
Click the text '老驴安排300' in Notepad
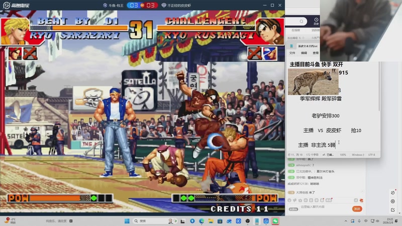pyautogui.click(x=325, y=116)
